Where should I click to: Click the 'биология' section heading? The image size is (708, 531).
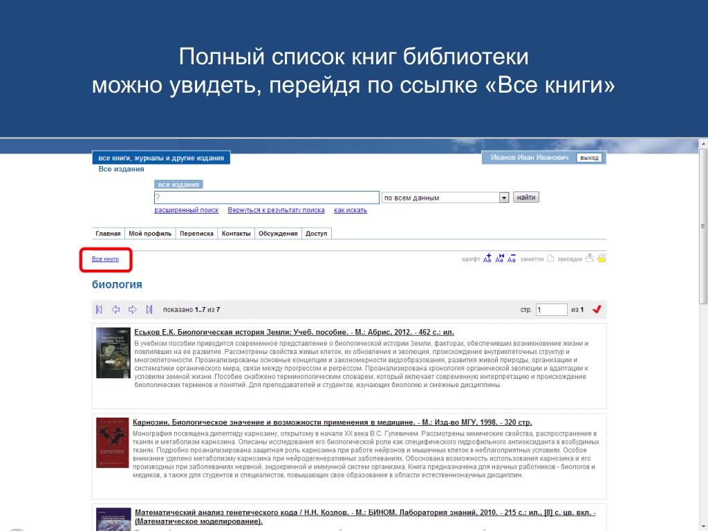117,284
